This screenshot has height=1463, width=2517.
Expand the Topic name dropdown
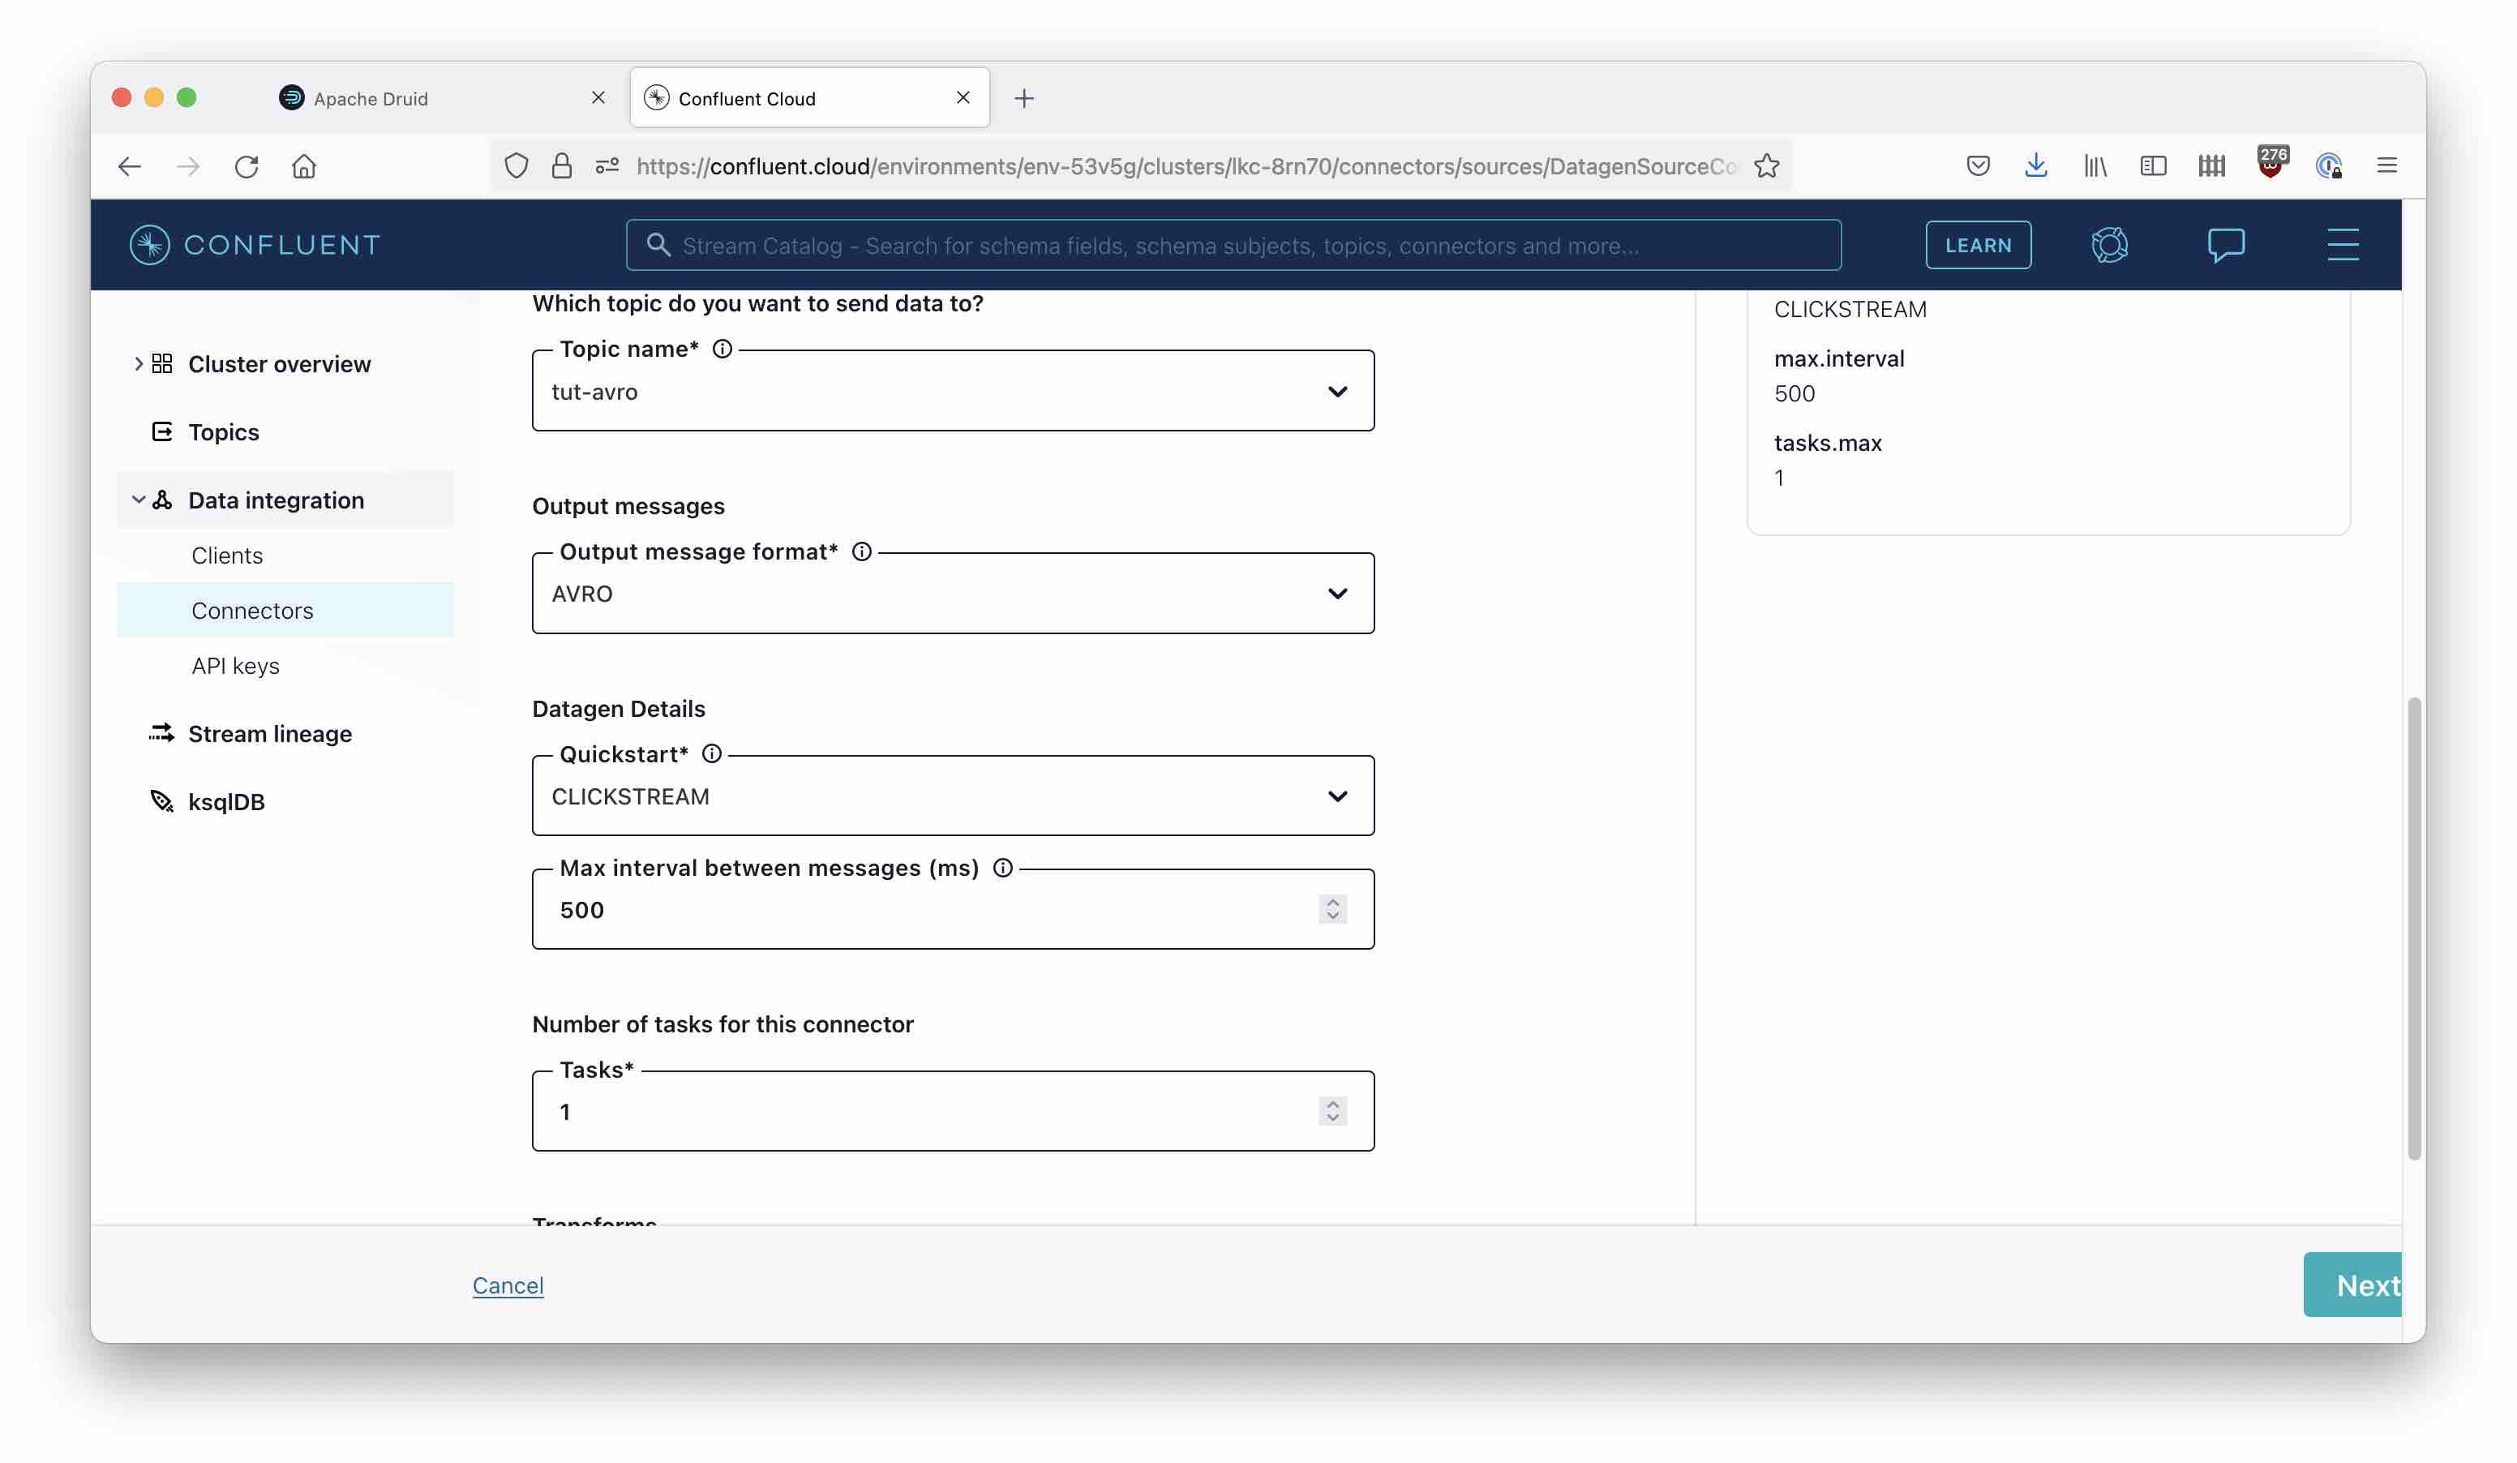pos(1339,390)
